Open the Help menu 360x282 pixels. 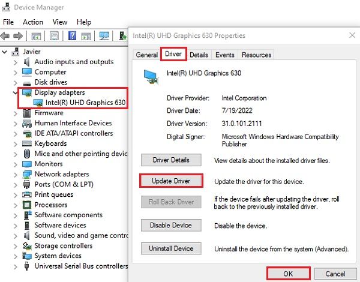[x=84, y=22]
